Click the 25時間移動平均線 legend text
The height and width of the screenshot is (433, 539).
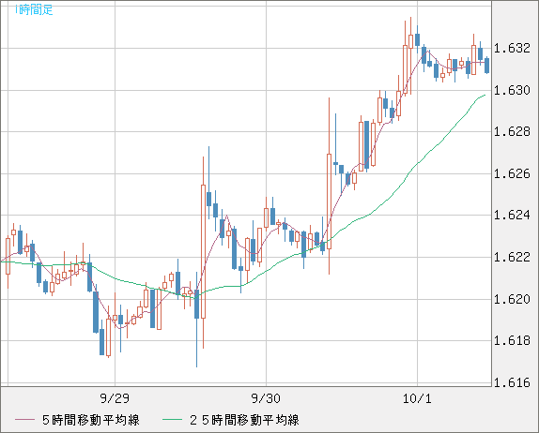pos(244,420)
